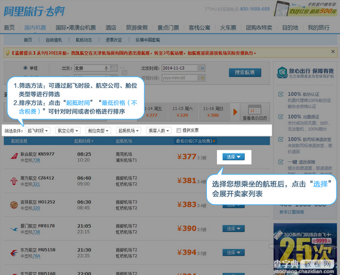Image resolution: width=340 pixels, height=275 pixels.
Task: Close the yellow 温馨提示 notice bar
Action: click(333, 52)
